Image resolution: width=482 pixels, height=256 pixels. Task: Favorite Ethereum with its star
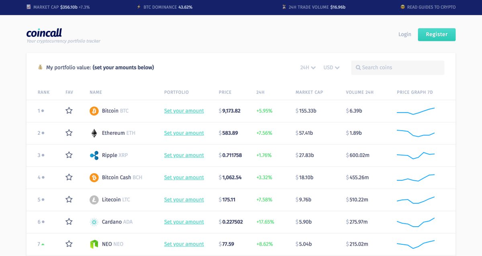tap(69, 133)
